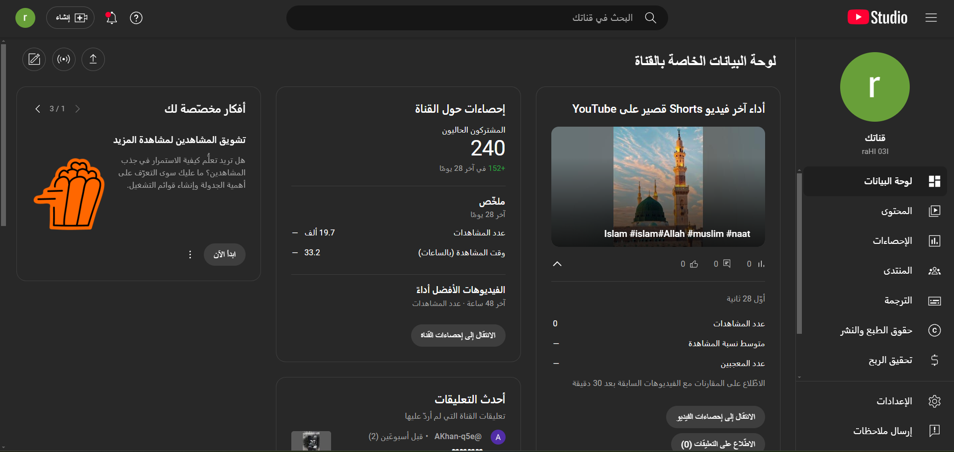Click الاطّلاع على التعليقات (0) button
This screenshot has width=954, height=452.
coord(718,444)
